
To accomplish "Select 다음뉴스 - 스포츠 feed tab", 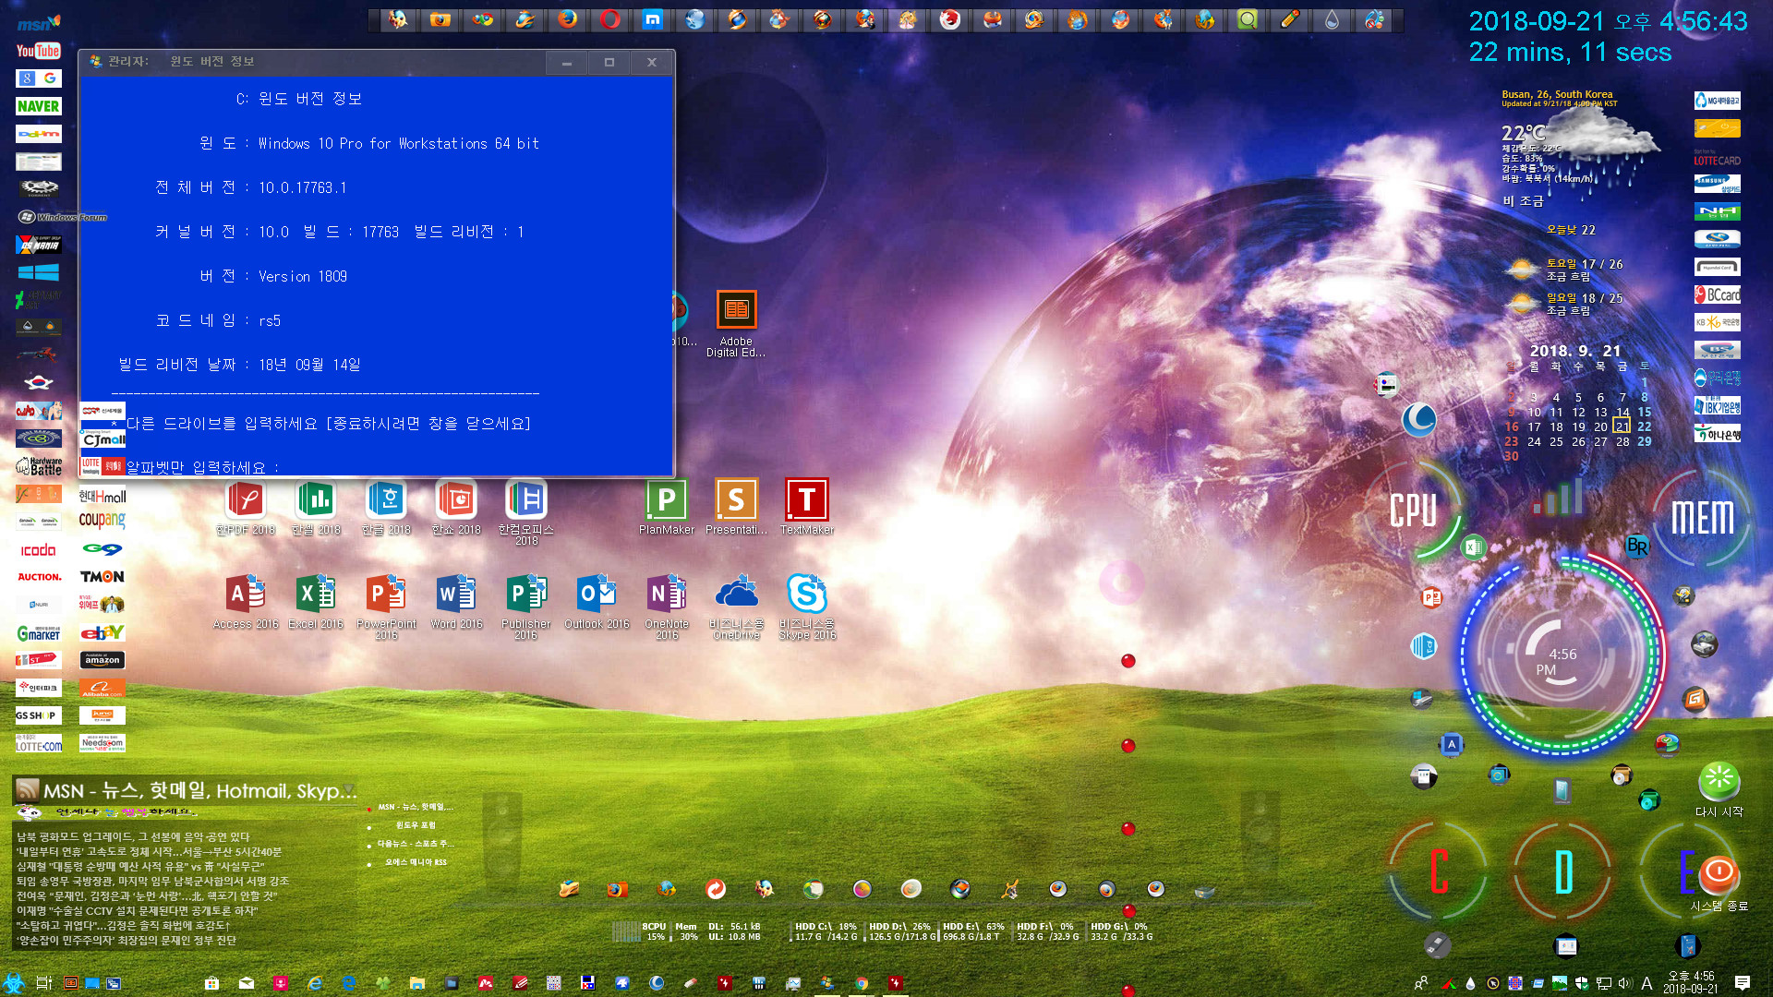I will click(x=415, y=844).
